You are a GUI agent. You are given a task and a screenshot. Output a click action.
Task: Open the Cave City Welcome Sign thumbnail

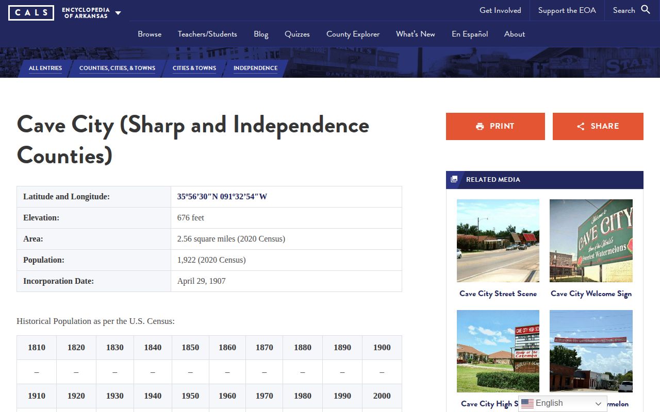[x=591, y=241]
